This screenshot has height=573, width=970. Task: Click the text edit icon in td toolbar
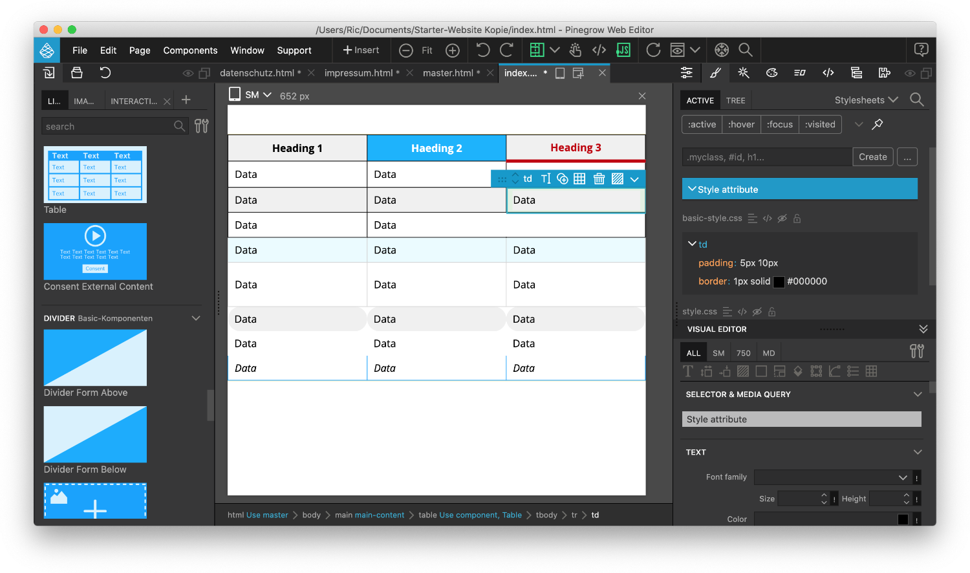[546, 178]
